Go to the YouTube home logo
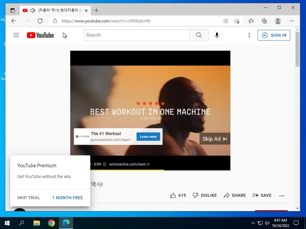This screenshot has width=306, height=229. pos(40,35)
